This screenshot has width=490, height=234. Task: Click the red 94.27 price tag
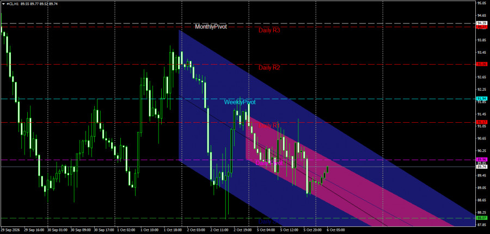482,27
